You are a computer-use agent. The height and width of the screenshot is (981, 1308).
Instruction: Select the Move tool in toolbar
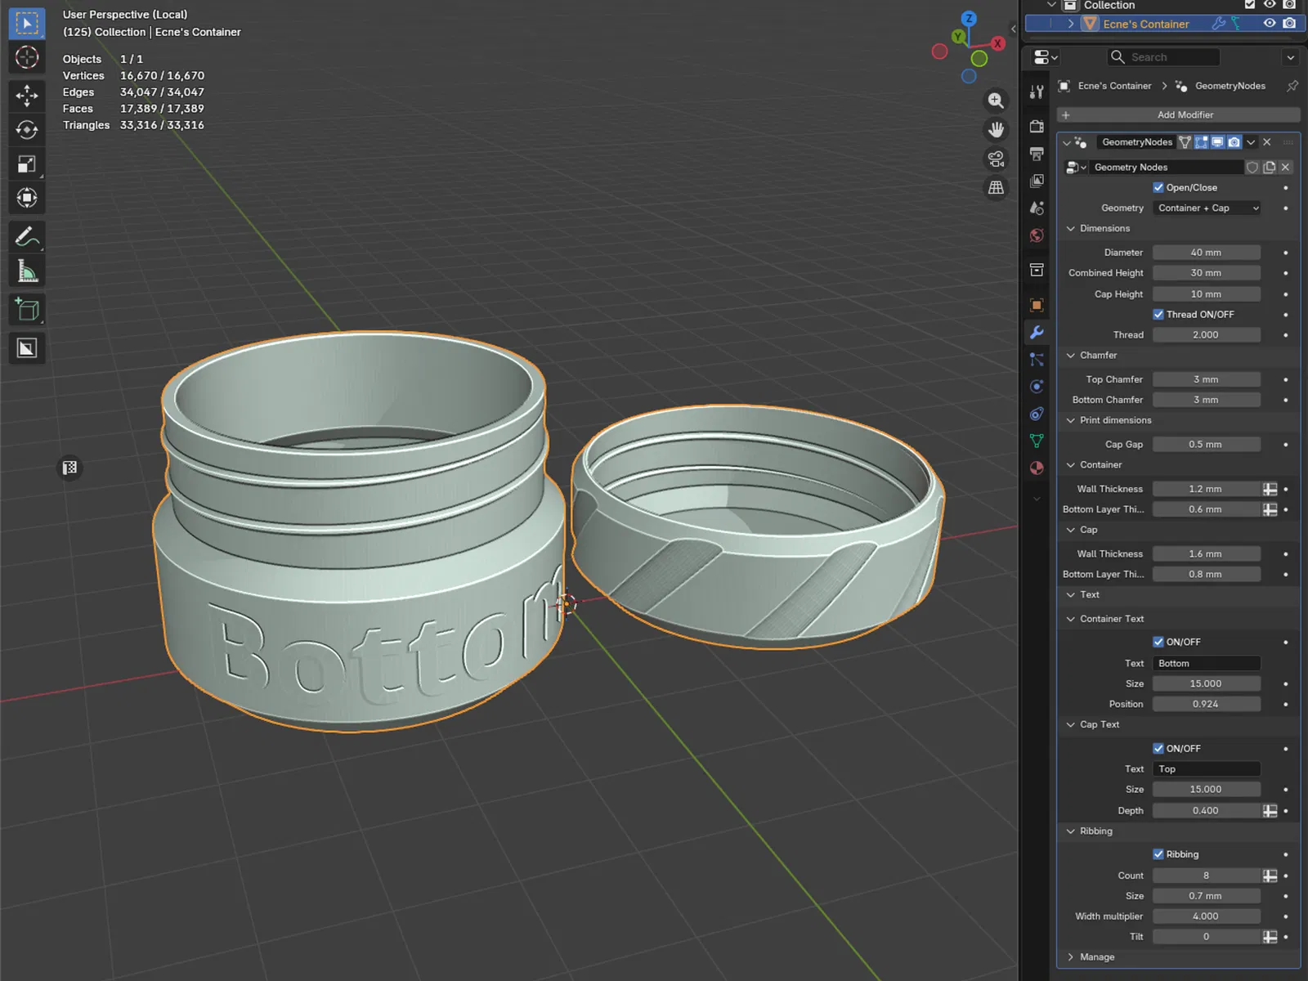point(26,96)
